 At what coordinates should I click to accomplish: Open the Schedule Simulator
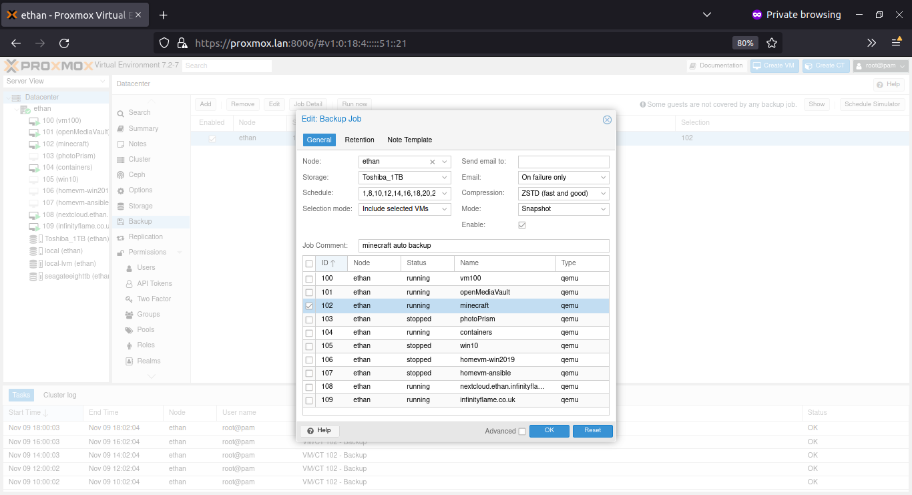tap(871, 104)
